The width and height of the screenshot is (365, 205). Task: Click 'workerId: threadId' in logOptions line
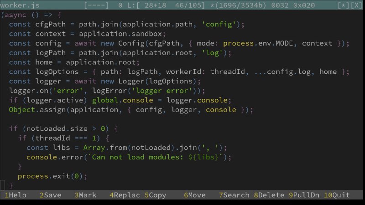point(205,72)
